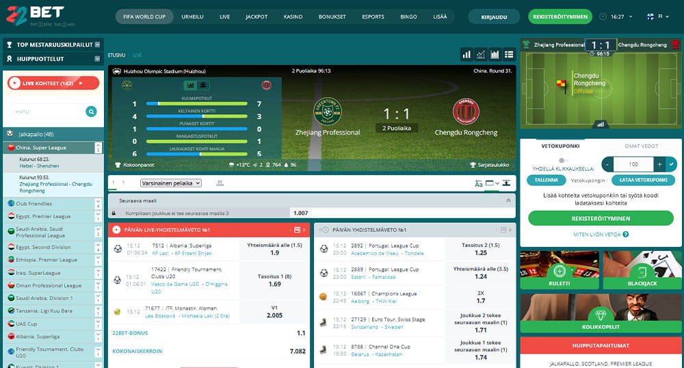Click the play icon in Päivän live-yhdistelmäveto header

click(116, 230)
